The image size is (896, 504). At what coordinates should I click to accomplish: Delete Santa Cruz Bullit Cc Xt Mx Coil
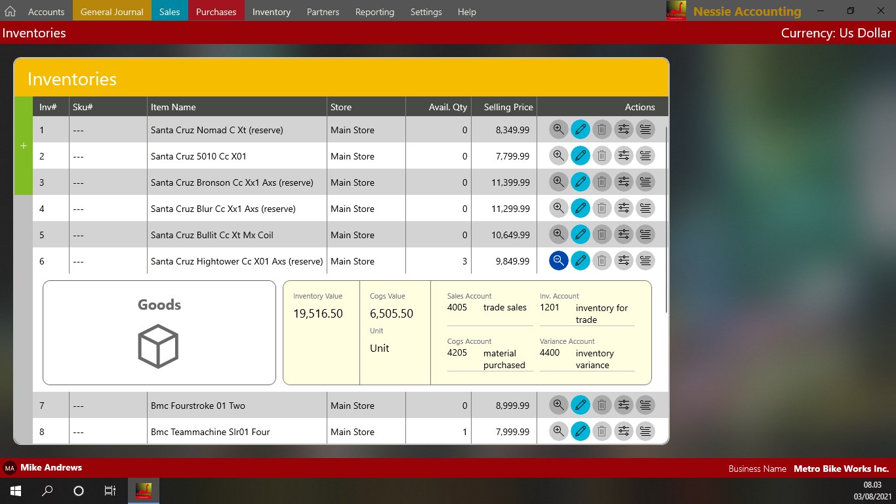tap(602, 235)
